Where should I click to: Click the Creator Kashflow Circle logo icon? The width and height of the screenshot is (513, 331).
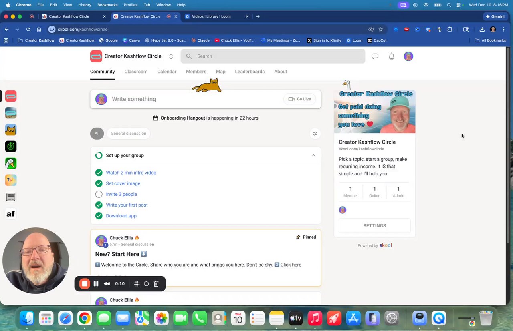(x=96, y=56)
